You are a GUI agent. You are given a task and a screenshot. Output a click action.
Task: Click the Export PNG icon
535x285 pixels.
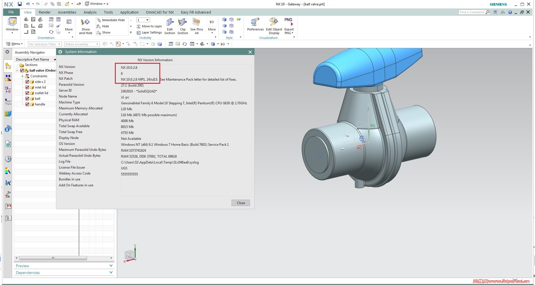coord(289,22)
